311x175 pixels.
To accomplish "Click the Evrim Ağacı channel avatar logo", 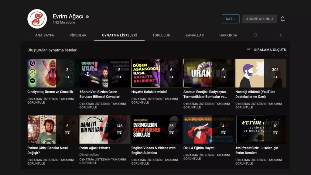I will [37, 19].
